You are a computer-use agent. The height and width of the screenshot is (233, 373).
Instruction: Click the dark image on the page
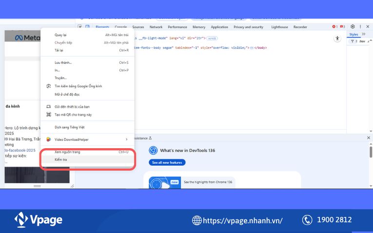[37, 175]
